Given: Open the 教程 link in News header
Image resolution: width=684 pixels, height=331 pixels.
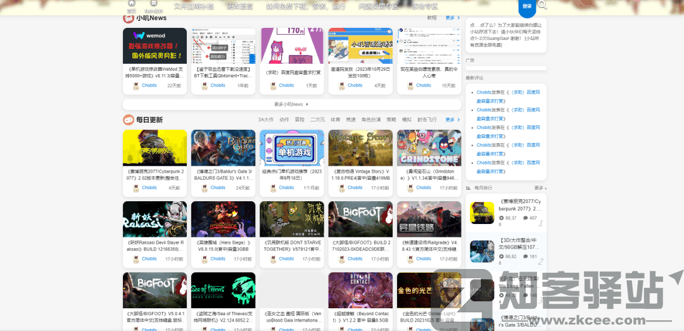Looking at the screenshot, I should [x=432, y=18].
